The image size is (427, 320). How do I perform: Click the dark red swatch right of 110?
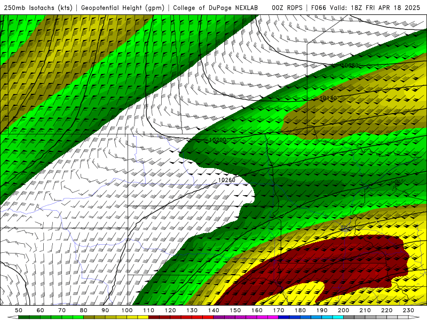[154, 317]
